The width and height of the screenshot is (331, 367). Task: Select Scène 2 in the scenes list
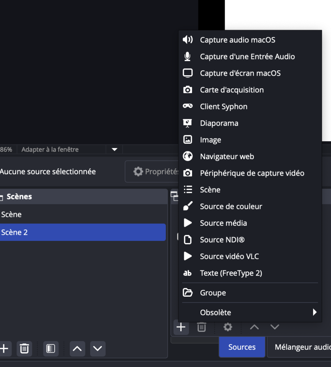83,232
